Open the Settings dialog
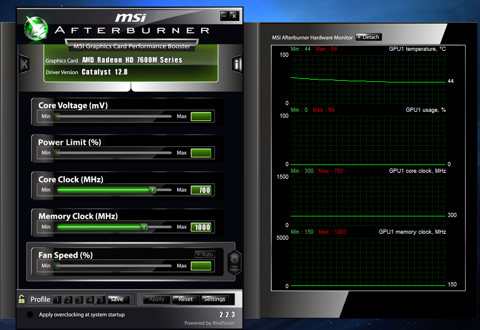480x330 pixels. (214, 299)
